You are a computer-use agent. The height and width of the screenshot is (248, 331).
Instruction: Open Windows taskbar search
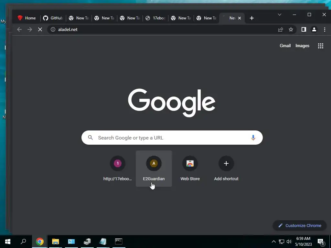tap(23, 242)
